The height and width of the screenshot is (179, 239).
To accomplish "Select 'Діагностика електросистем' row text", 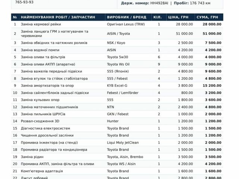I will (46, 128).
